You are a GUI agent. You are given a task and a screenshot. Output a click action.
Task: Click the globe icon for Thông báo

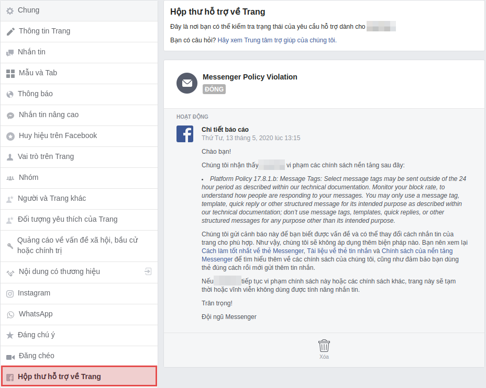[x=10, y=94]
